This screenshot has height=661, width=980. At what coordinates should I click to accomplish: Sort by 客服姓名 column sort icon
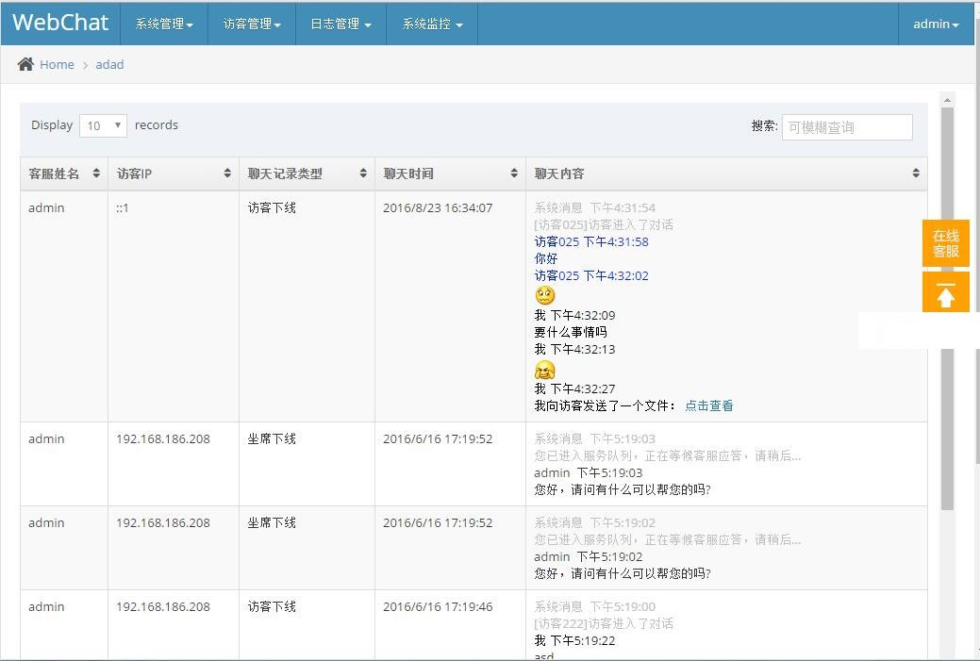pyautogui.click(x=96, y=174)
